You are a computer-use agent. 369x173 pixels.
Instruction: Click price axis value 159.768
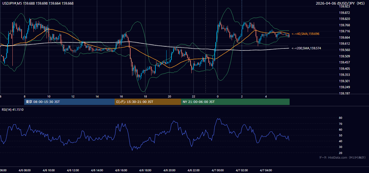click(345, 25)
